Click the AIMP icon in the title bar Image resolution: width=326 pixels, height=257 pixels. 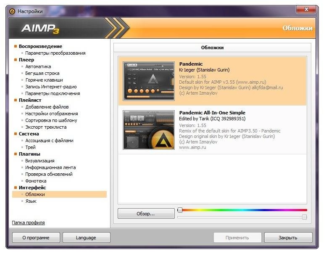click(13, 11)
